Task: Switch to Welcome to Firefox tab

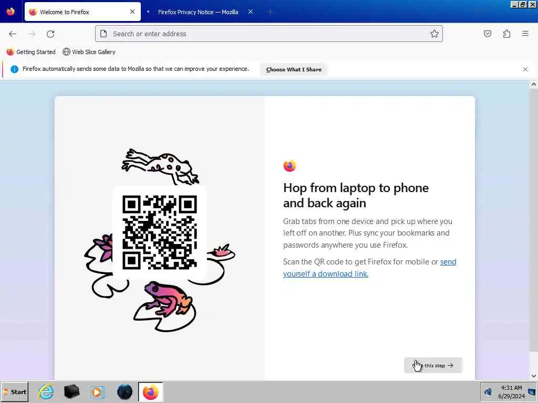Action: click(x=82, y=12)
